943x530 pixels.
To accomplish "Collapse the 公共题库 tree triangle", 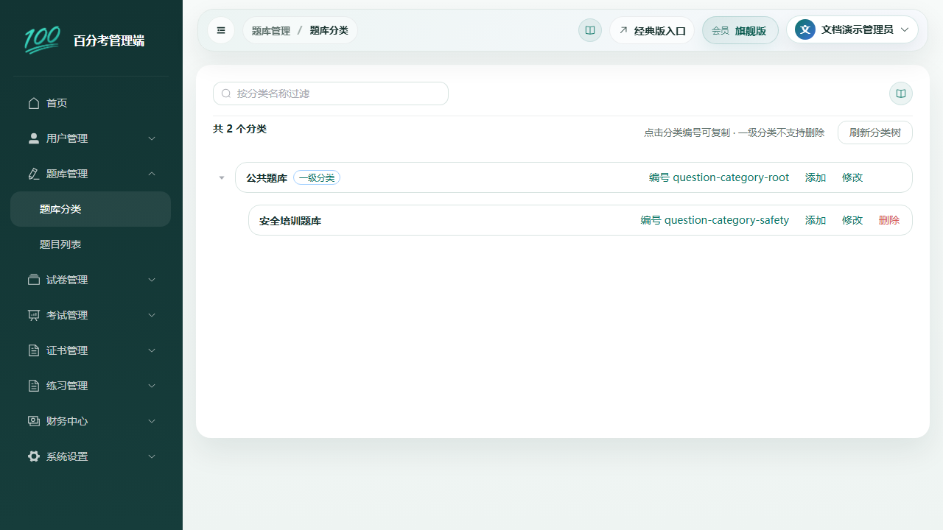I will pyautogui.click(x=221, y=177).
